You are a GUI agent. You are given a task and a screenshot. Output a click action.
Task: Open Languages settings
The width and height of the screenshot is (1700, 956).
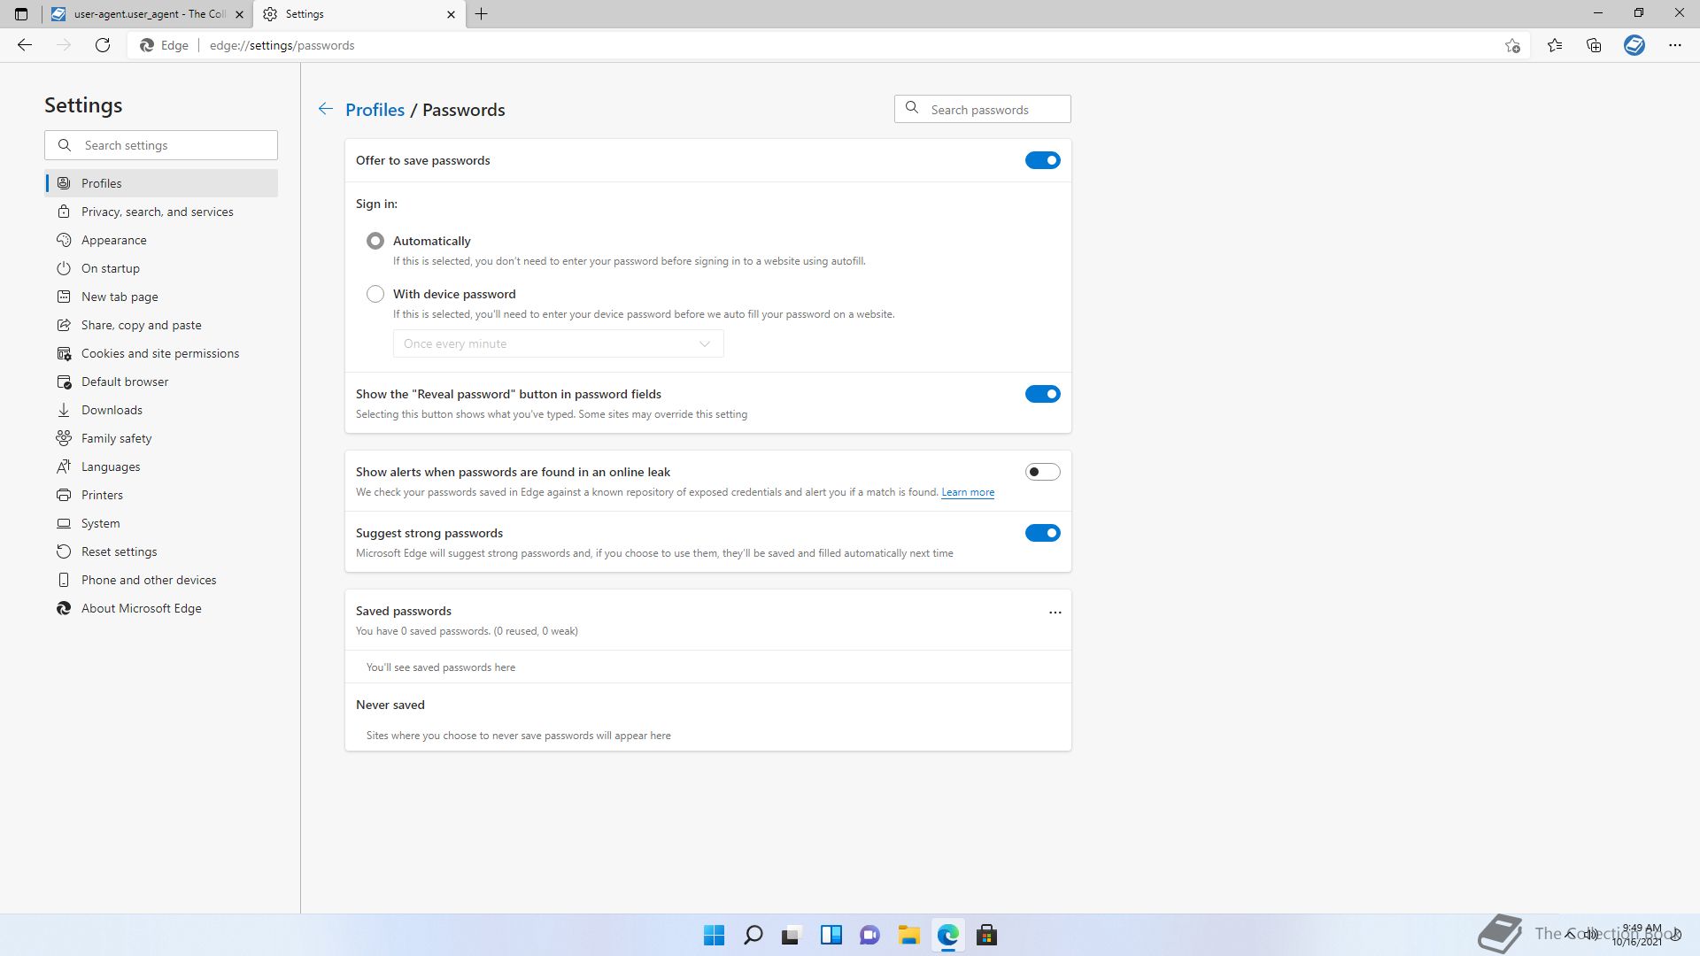pyautogui.click(x=161, y=466)
